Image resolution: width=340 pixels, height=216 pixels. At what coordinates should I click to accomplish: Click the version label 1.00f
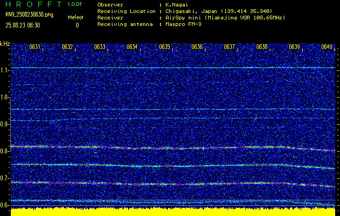coord(75,4)
